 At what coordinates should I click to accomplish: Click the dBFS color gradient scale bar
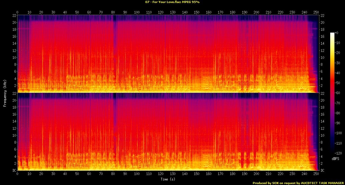tap(332, 93)
